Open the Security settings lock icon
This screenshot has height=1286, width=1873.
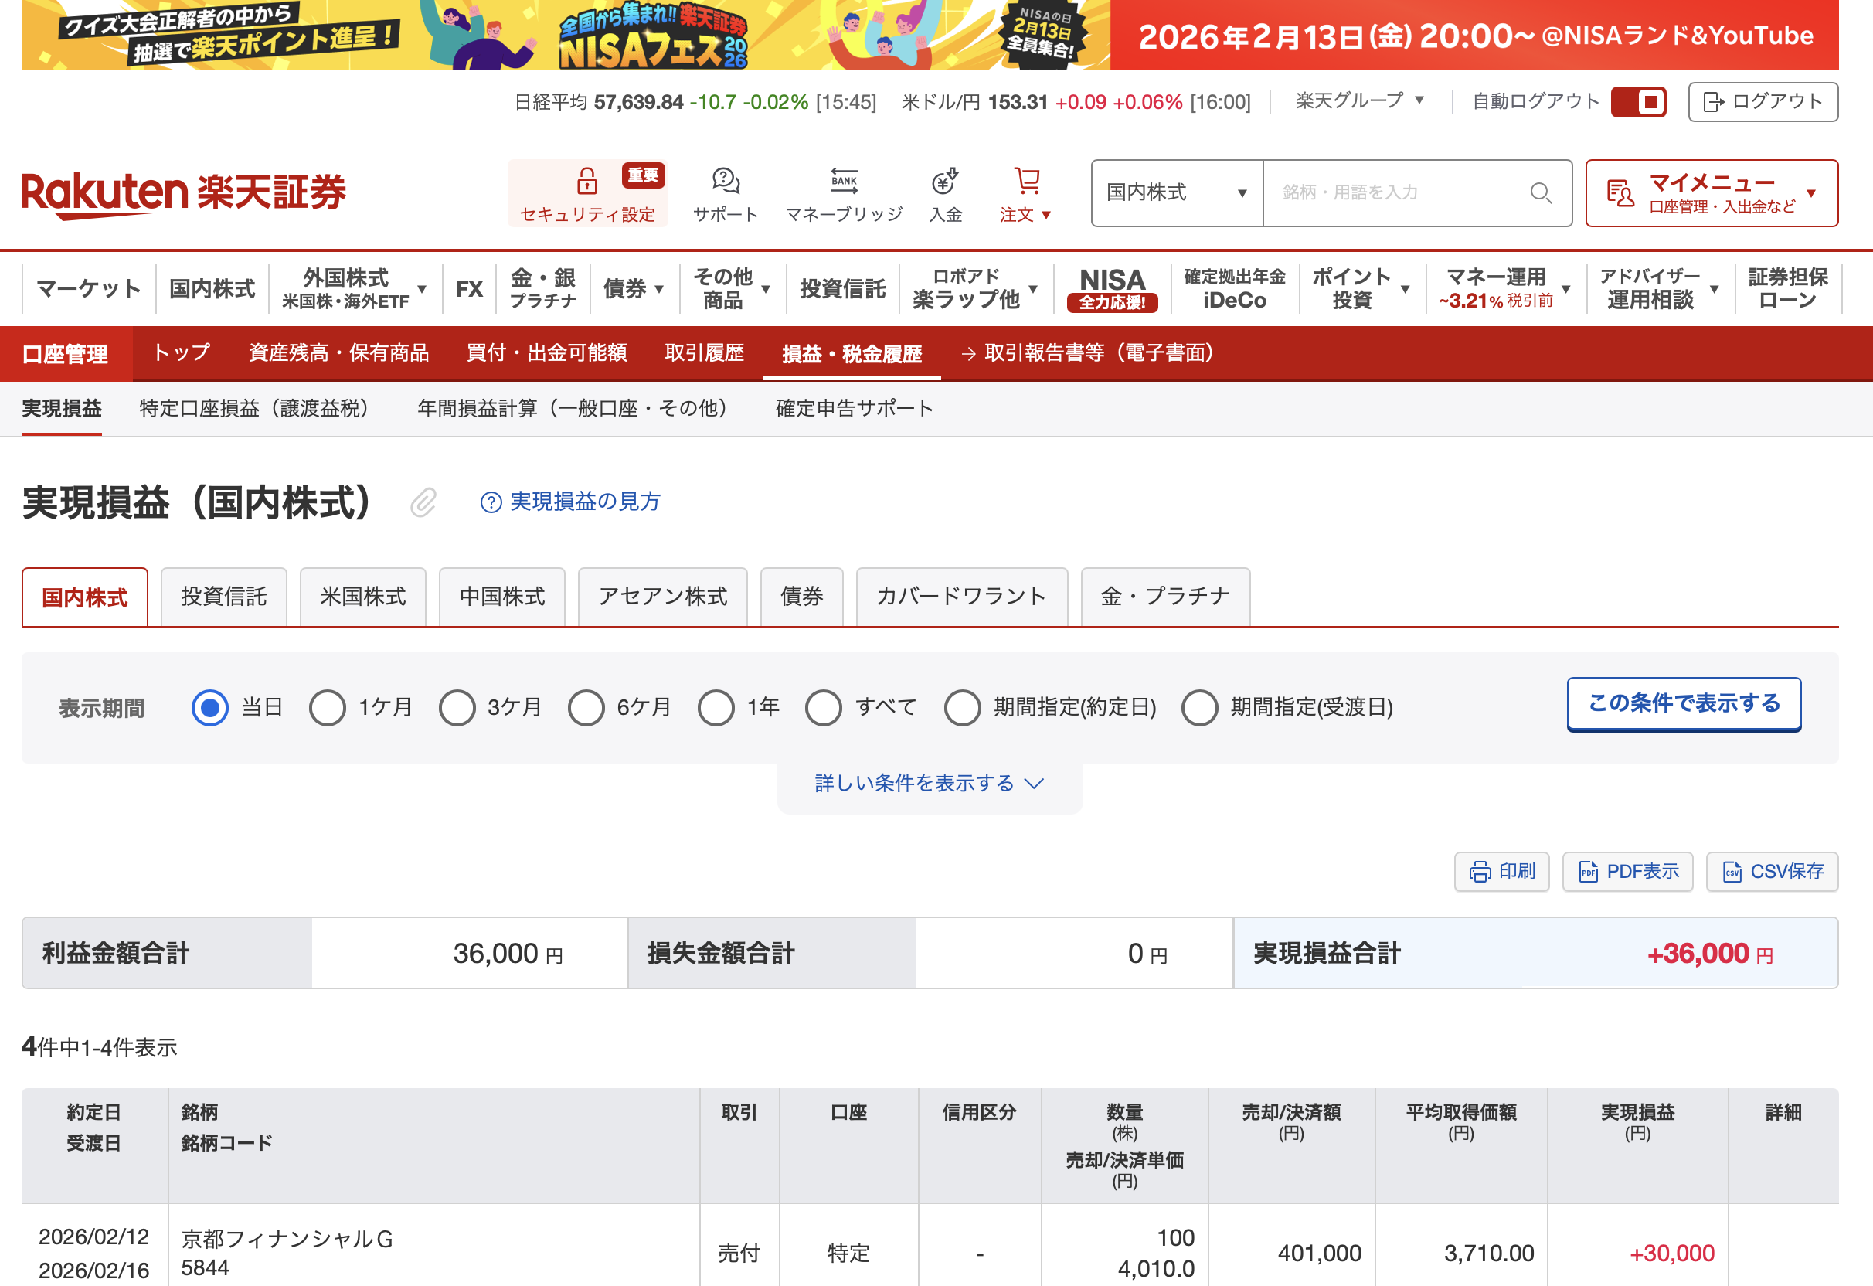pyautogui.click(x=586, y=181)
